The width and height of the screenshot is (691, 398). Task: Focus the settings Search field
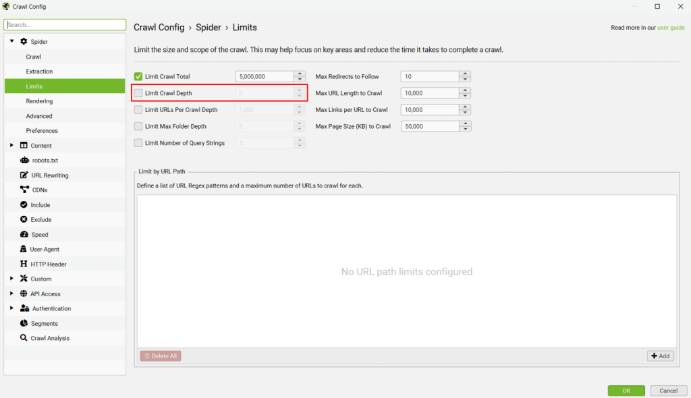tap(65, 25)
